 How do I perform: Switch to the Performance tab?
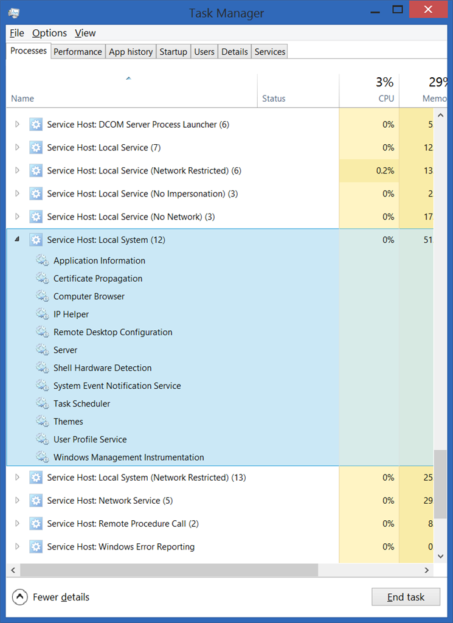(78, 52)
